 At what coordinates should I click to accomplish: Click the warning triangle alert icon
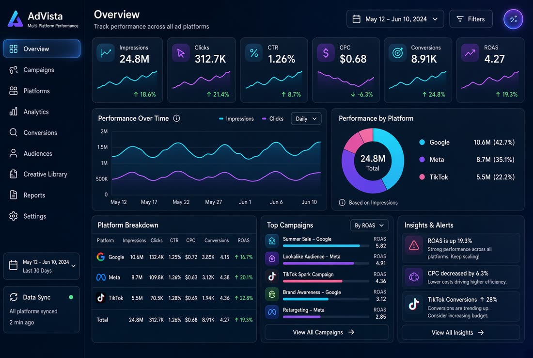coord(414,245)
